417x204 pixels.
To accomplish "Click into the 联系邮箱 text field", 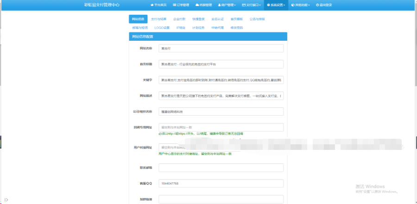I will (221, 167).
